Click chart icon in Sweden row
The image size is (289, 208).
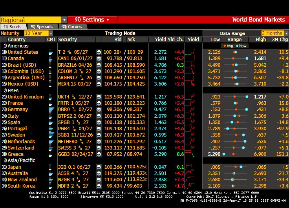(x=99, y=135)
